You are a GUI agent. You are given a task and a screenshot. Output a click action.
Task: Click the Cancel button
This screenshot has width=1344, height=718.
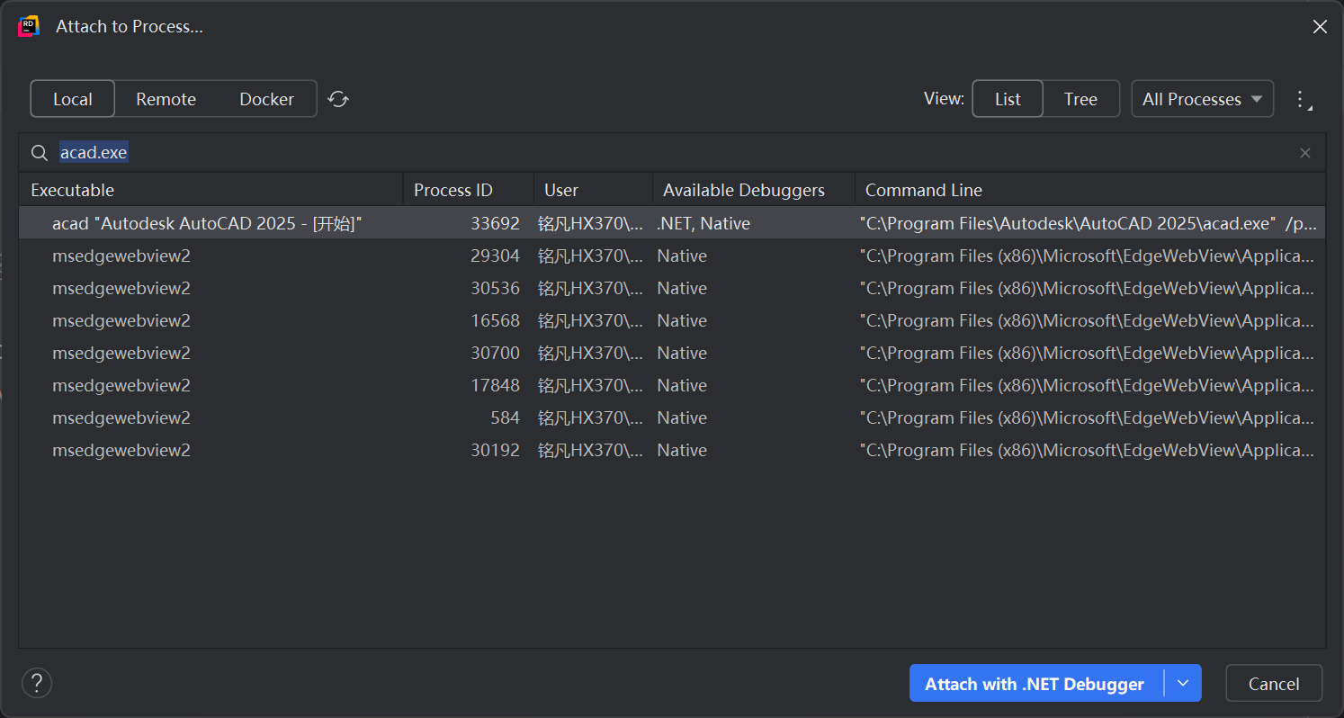pyautogui.click(x=1274, y=683)
